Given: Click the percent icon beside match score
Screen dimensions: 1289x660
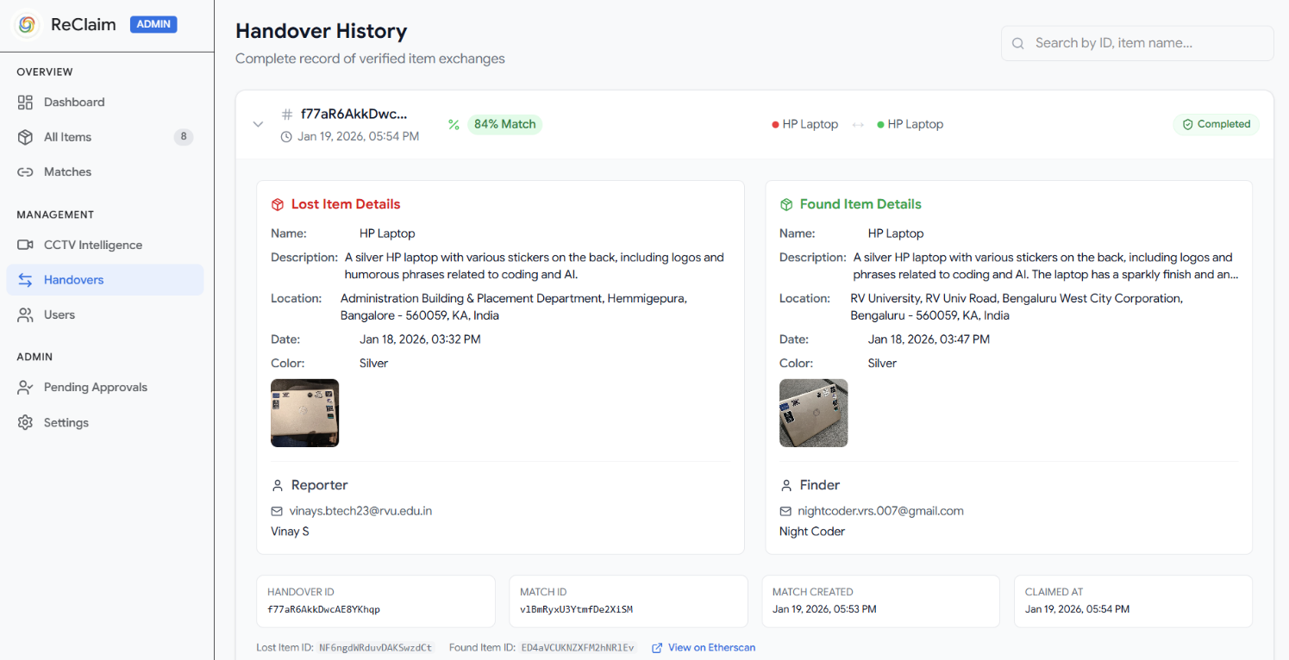Looking at the screenshot, I should click(x=454, y=125).
